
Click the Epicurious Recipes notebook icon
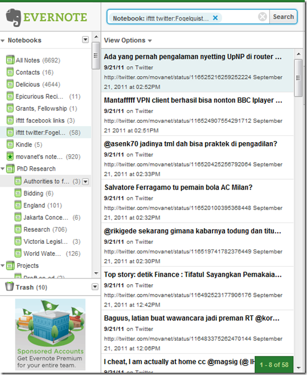tap(10, 96)
